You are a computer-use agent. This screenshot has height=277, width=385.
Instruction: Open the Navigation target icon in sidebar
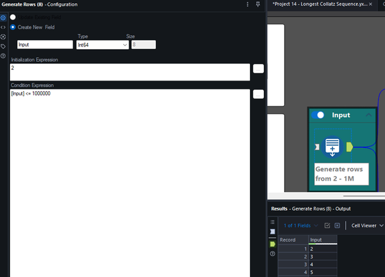3,37
